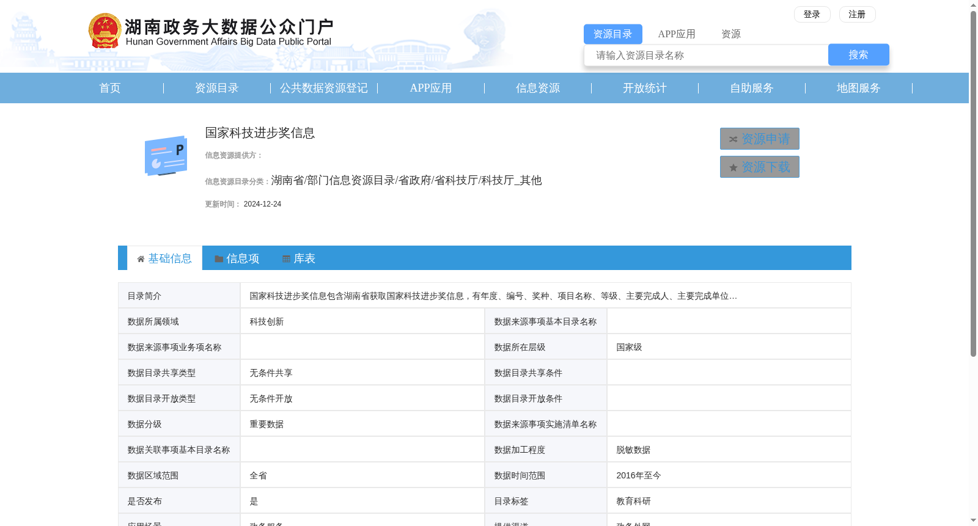The image size is (978, 526).
Task: Click the 无条件共享 cell value
Action: click(x=271, y=373)
